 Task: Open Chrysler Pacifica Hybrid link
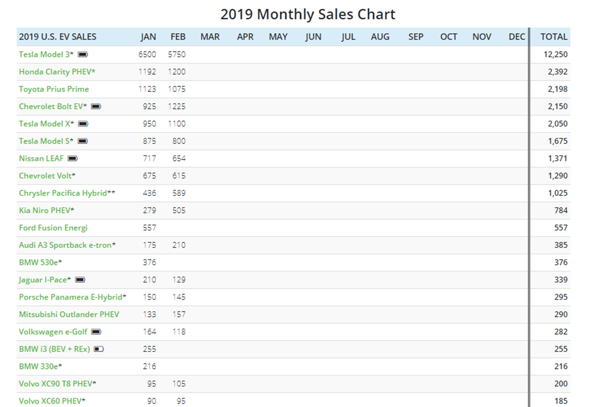pyautogui.click(x=67, y=193)
